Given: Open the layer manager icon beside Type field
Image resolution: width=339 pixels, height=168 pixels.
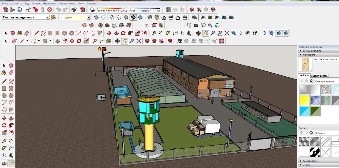Looking at the screenshot, I should (x=54, y=18).
